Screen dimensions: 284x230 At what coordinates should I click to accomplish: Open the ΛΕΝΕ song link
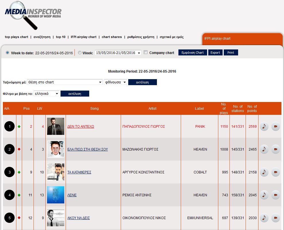pos(72,195)
